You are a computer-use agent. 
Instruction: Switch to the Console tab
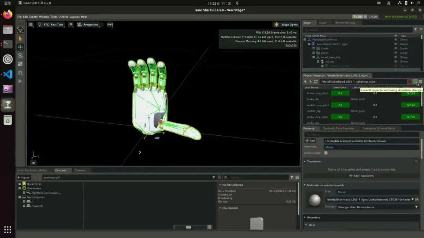pos(80,170)
